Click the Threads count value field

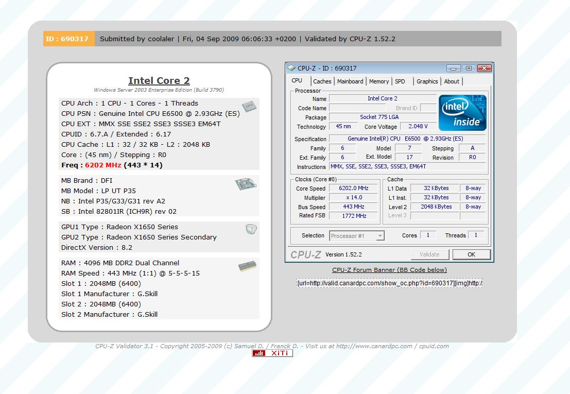tap(476, 235)
